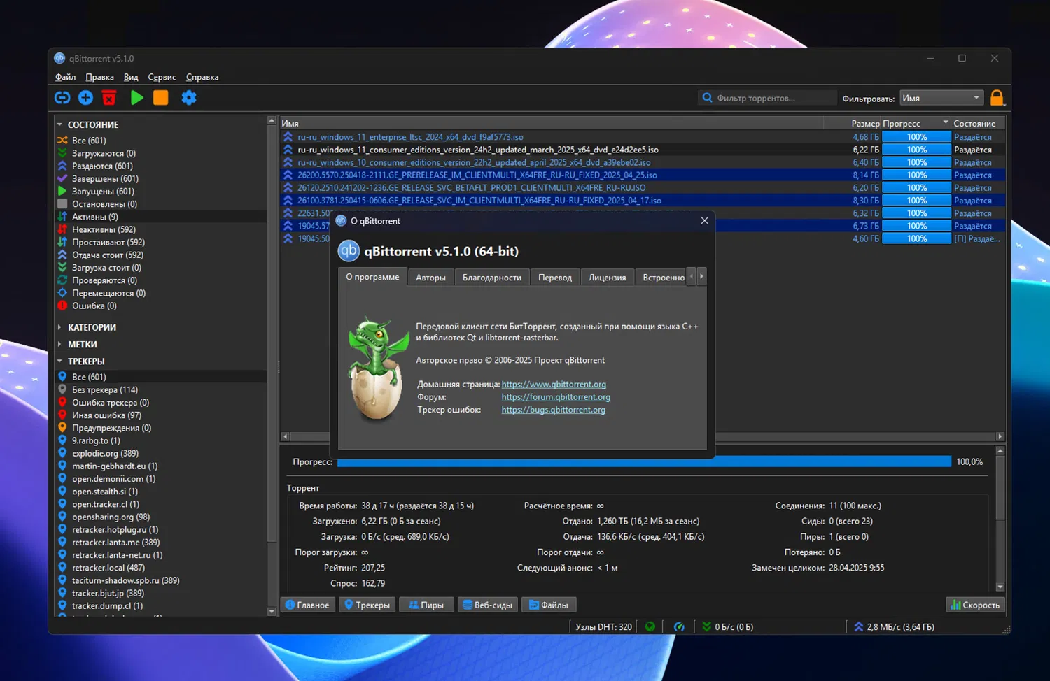The image size is (1050, 681).
Task: Switch to the Перевод tab
Action: [555, 278]
